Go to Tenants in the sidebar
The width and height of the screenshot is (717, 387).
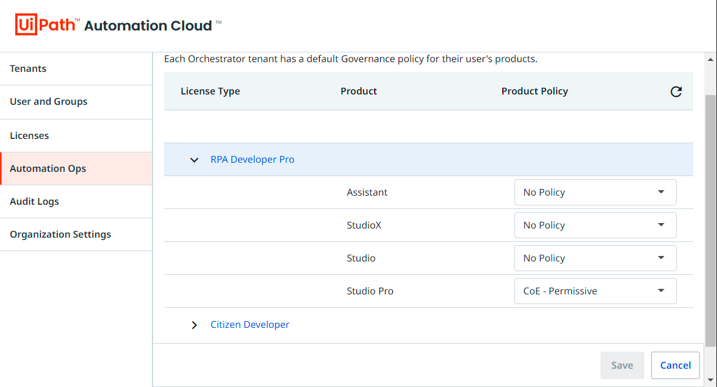[76, 68]
